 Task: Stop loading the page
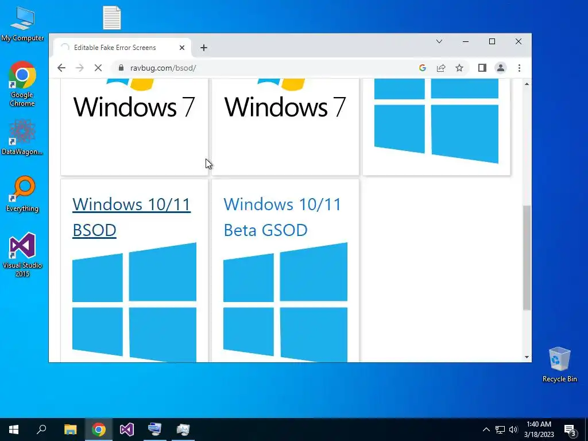98,68
